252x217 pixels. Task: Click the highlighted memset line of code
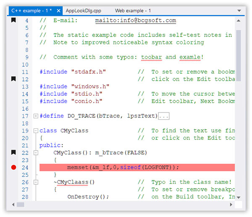123,167
